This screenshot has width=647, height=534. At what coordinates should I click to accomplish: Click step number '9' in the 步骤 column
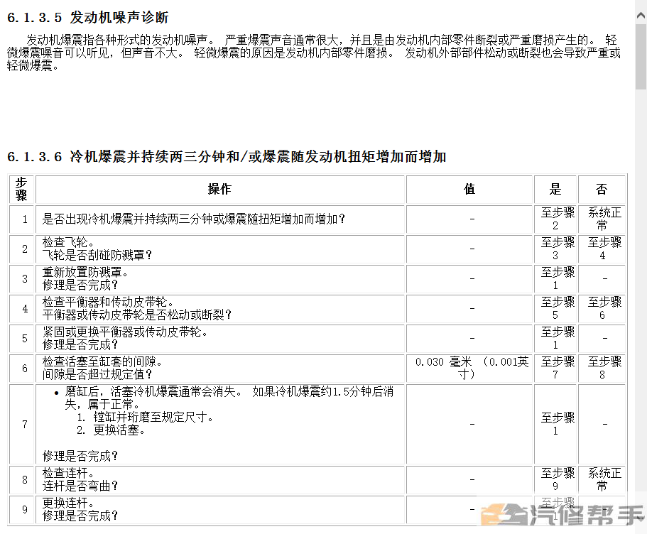pos(25,509)
